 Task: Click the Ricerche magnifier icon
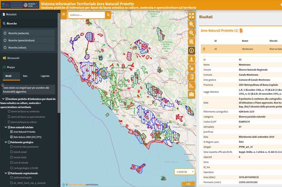(4, 23)
